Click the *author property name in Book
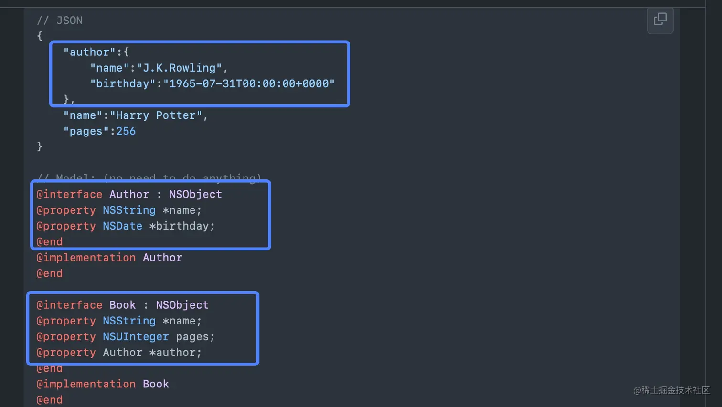The width and height of the screenshot is (722, 407). 175,352
